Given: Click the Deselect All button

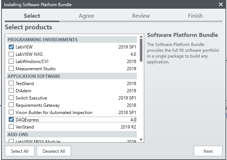Looking at the screenshot, I should click(54, 151).
